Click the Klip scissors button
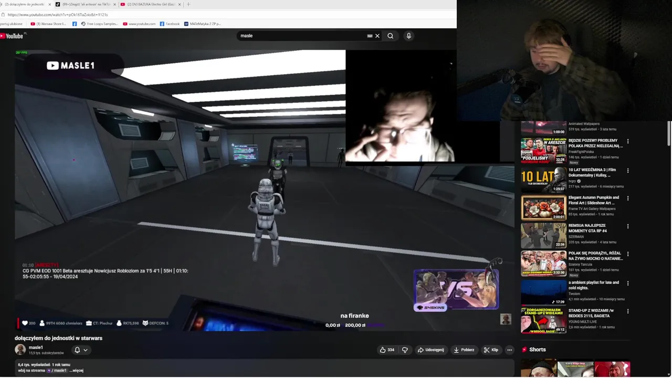Viewport: 672px width, 378px height. [x=491, y=350]
